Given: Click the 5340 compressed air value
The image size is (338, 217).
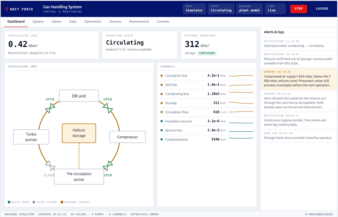Looking at the screenshot, I should tap(215, 139).
